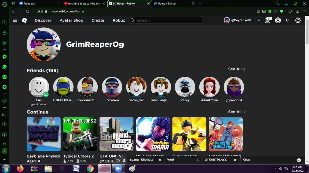Open friend unrtxdrew avatar
This screenshot has width=309, height=173.
point(112,87)
